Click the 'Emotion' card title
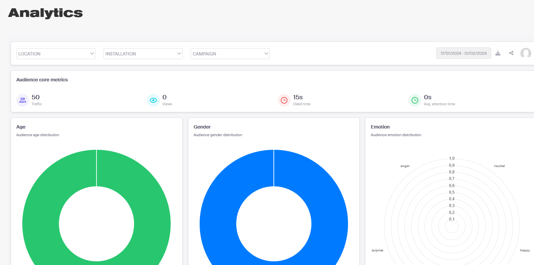 (x=380, y=127)
